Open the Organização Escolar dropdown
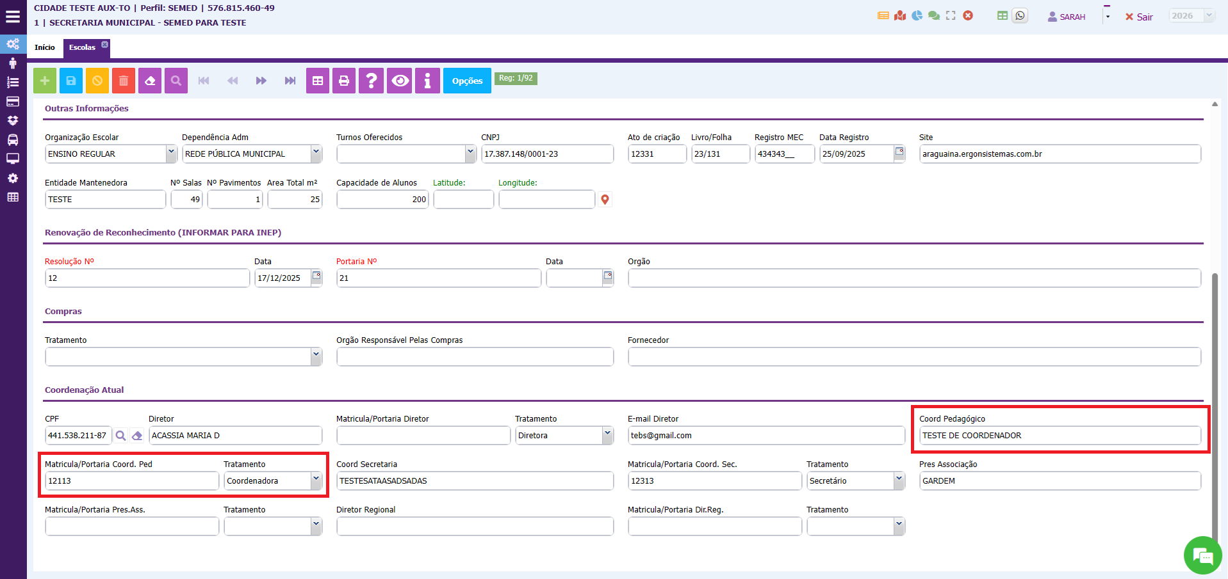Image resolution: width=1228 pixels, height=579 pixels. (171, 154)
